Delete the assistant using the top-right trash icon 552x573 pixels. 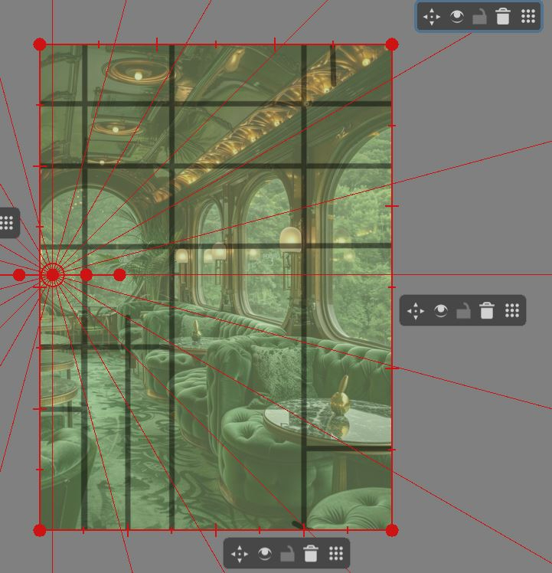tap(503, 17)
